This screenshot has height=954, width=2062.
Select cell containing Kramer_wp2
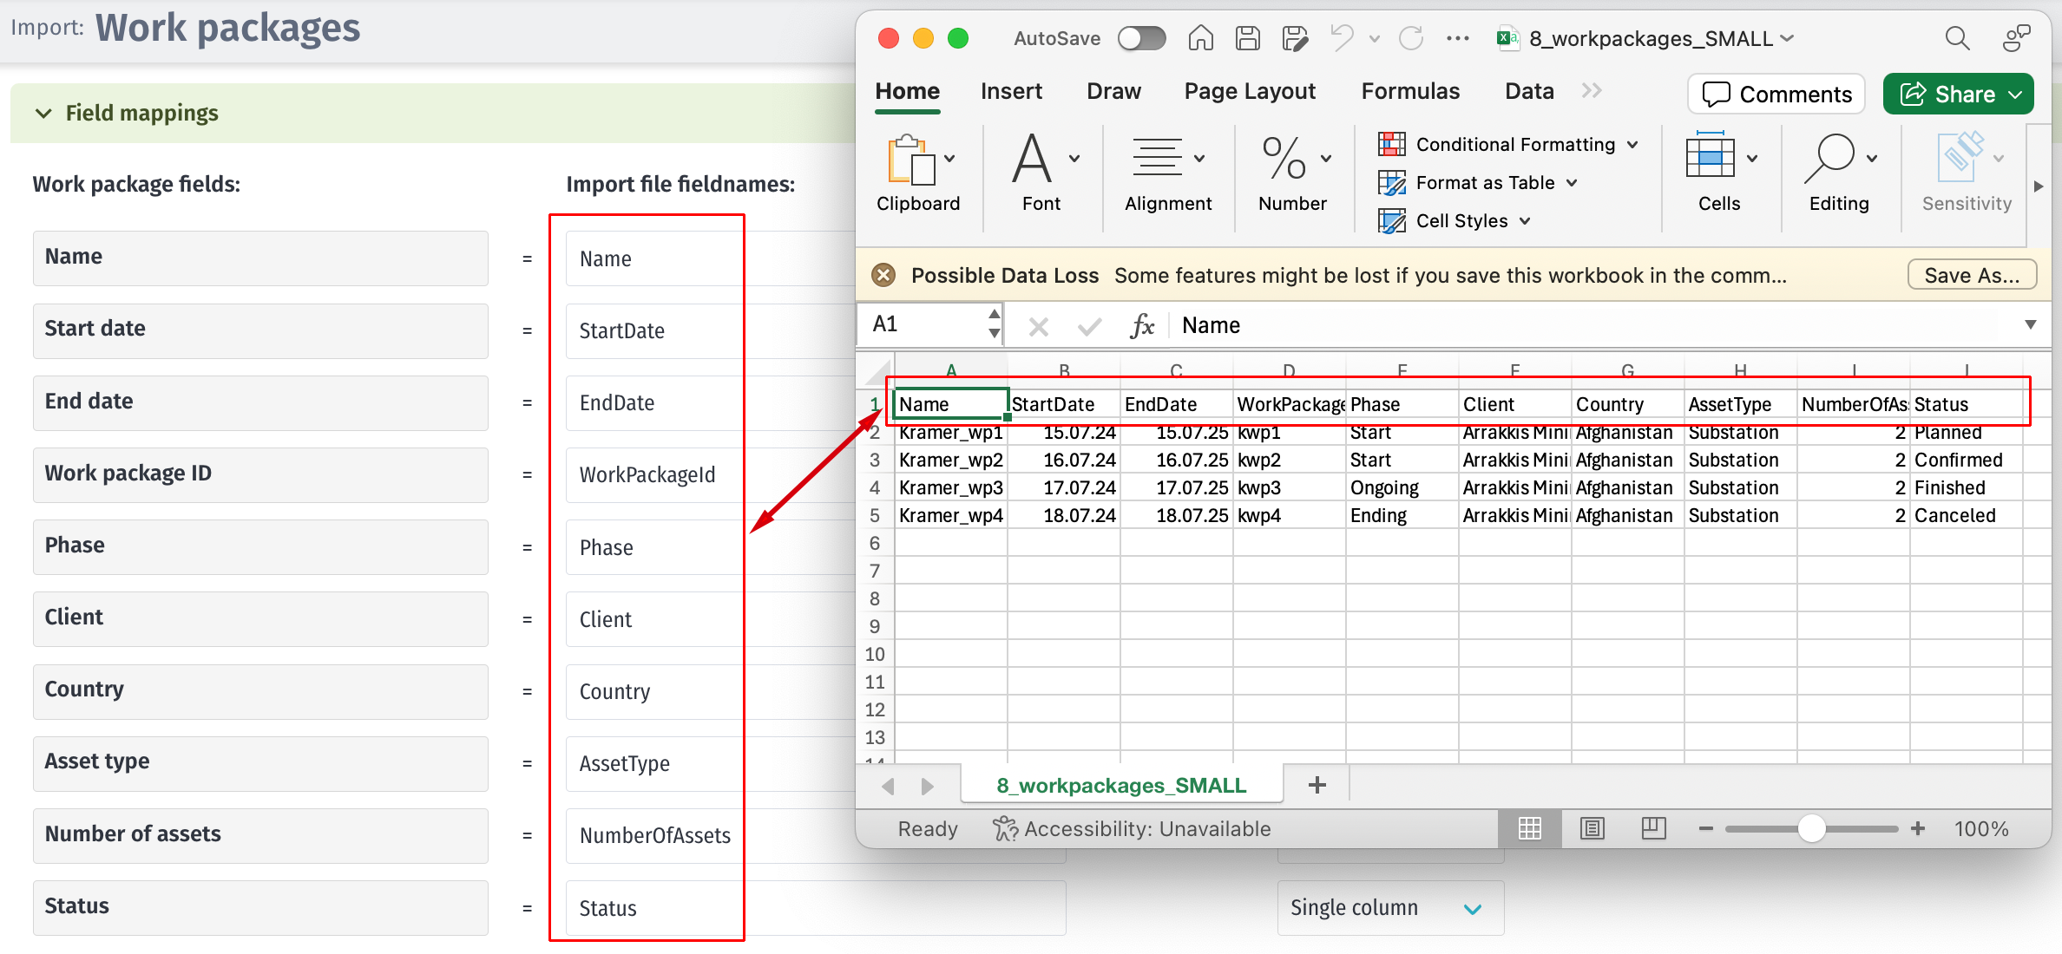tap(951, 460)
